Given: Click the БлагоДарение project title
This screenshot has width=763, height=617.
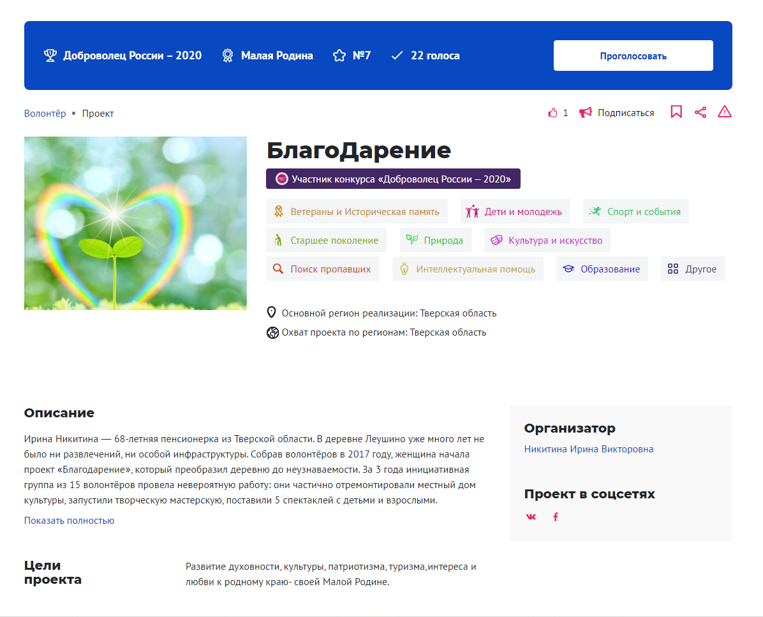Looking at the screenshot, I should coord(359,151).
